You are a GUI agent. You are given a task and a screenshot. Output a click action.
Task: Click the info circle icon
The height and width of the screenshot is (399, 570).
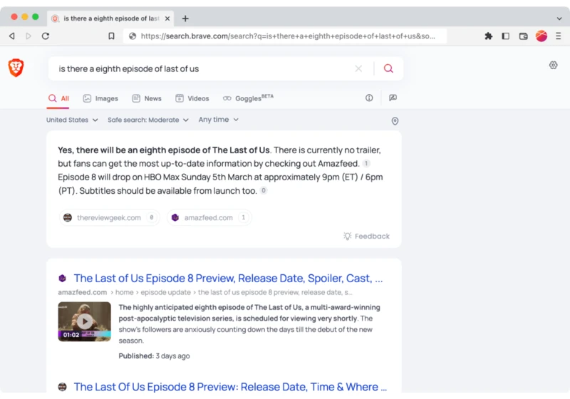tap(369, 98)
